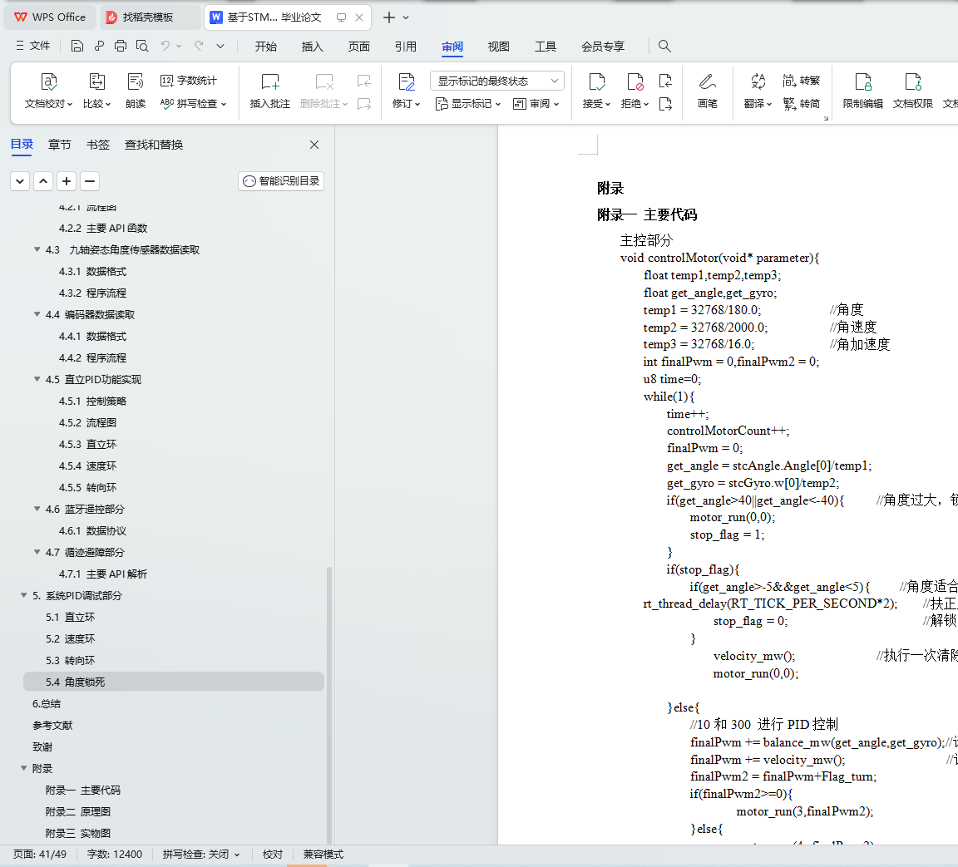Collapse the 4.3 九轴姿态角度传感器数据读取 section
This screenshot has height=867, width=958.
[37, 249]
